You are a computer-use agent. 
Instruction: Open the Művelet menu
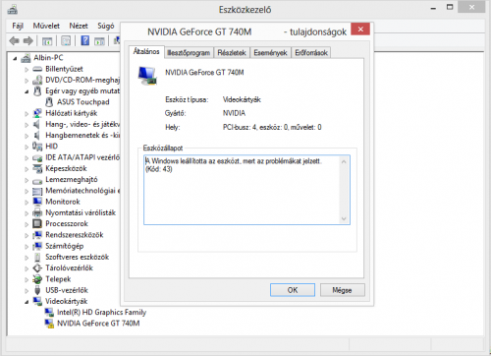tap(46, 26)
